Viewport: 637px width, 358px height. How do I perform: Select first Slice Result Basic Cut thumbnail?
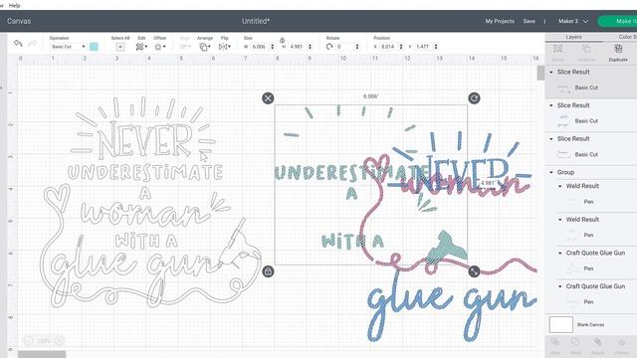[x=563, y=88]
